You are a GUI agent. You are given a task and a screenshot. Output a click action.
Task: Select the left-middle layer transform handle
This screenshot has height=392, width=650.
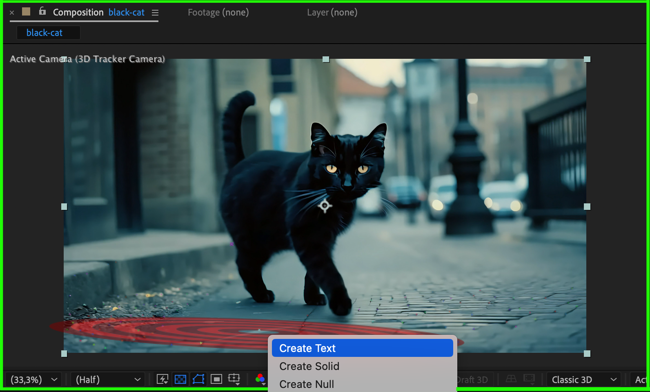click(x=64, y=207)
